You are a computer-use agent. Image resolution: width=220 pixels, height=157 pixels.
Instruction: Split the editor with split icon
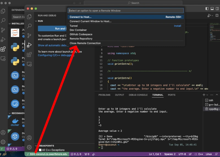point(217,15)
